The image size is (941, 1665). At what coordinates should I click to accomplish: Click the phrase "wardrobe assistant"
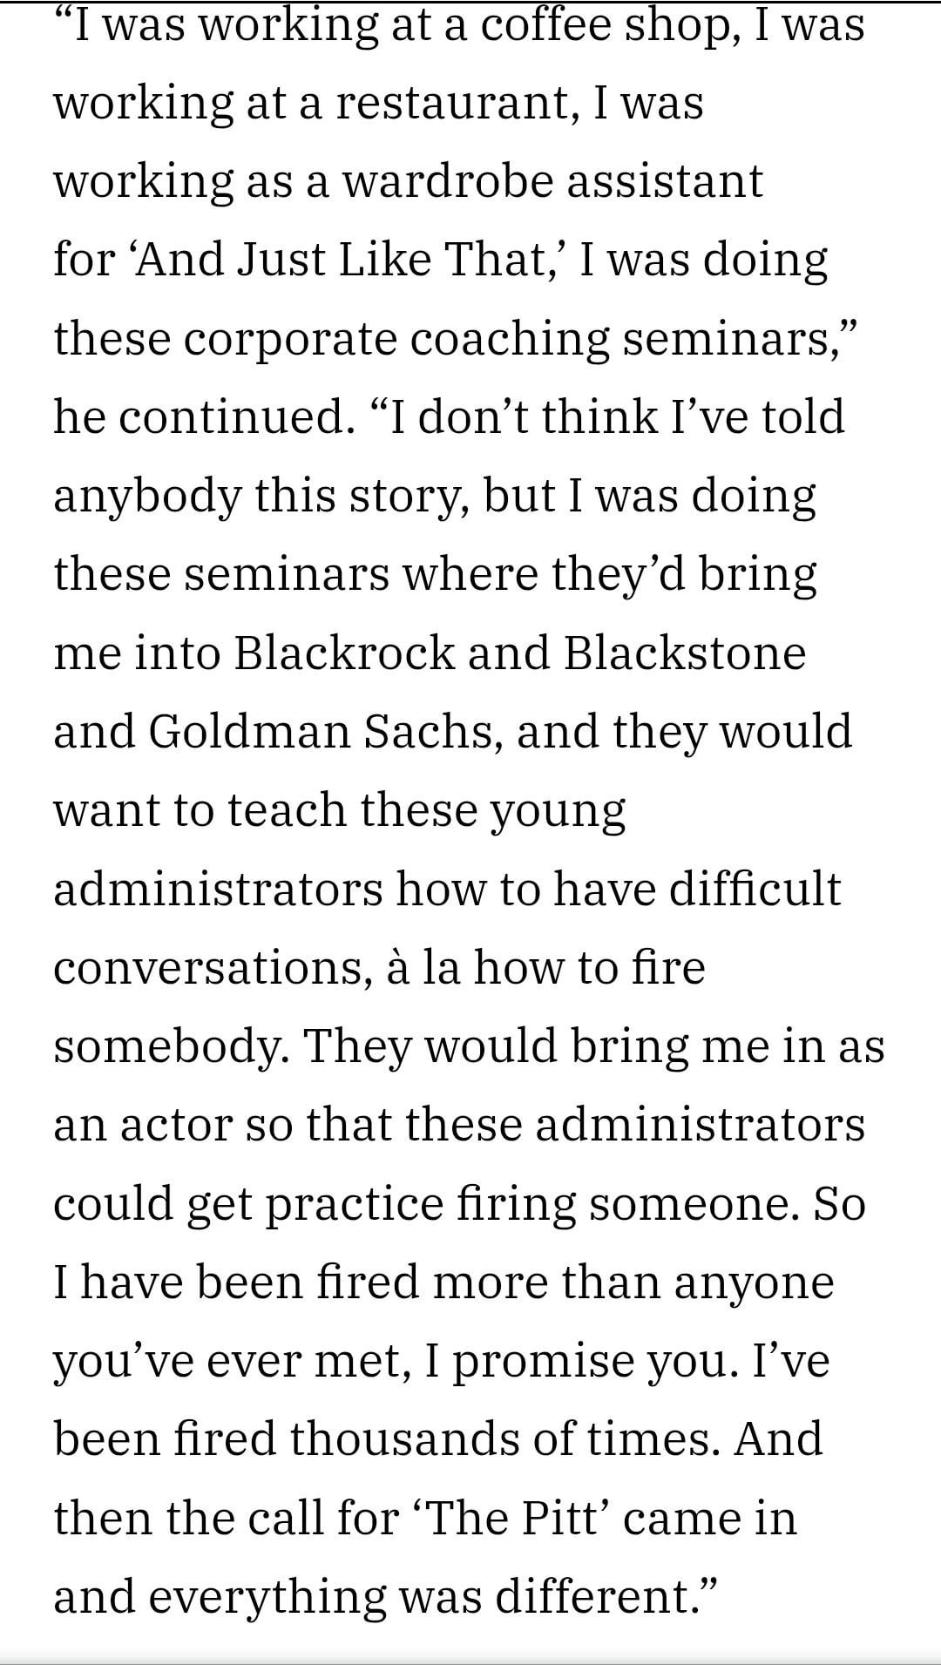552,181
